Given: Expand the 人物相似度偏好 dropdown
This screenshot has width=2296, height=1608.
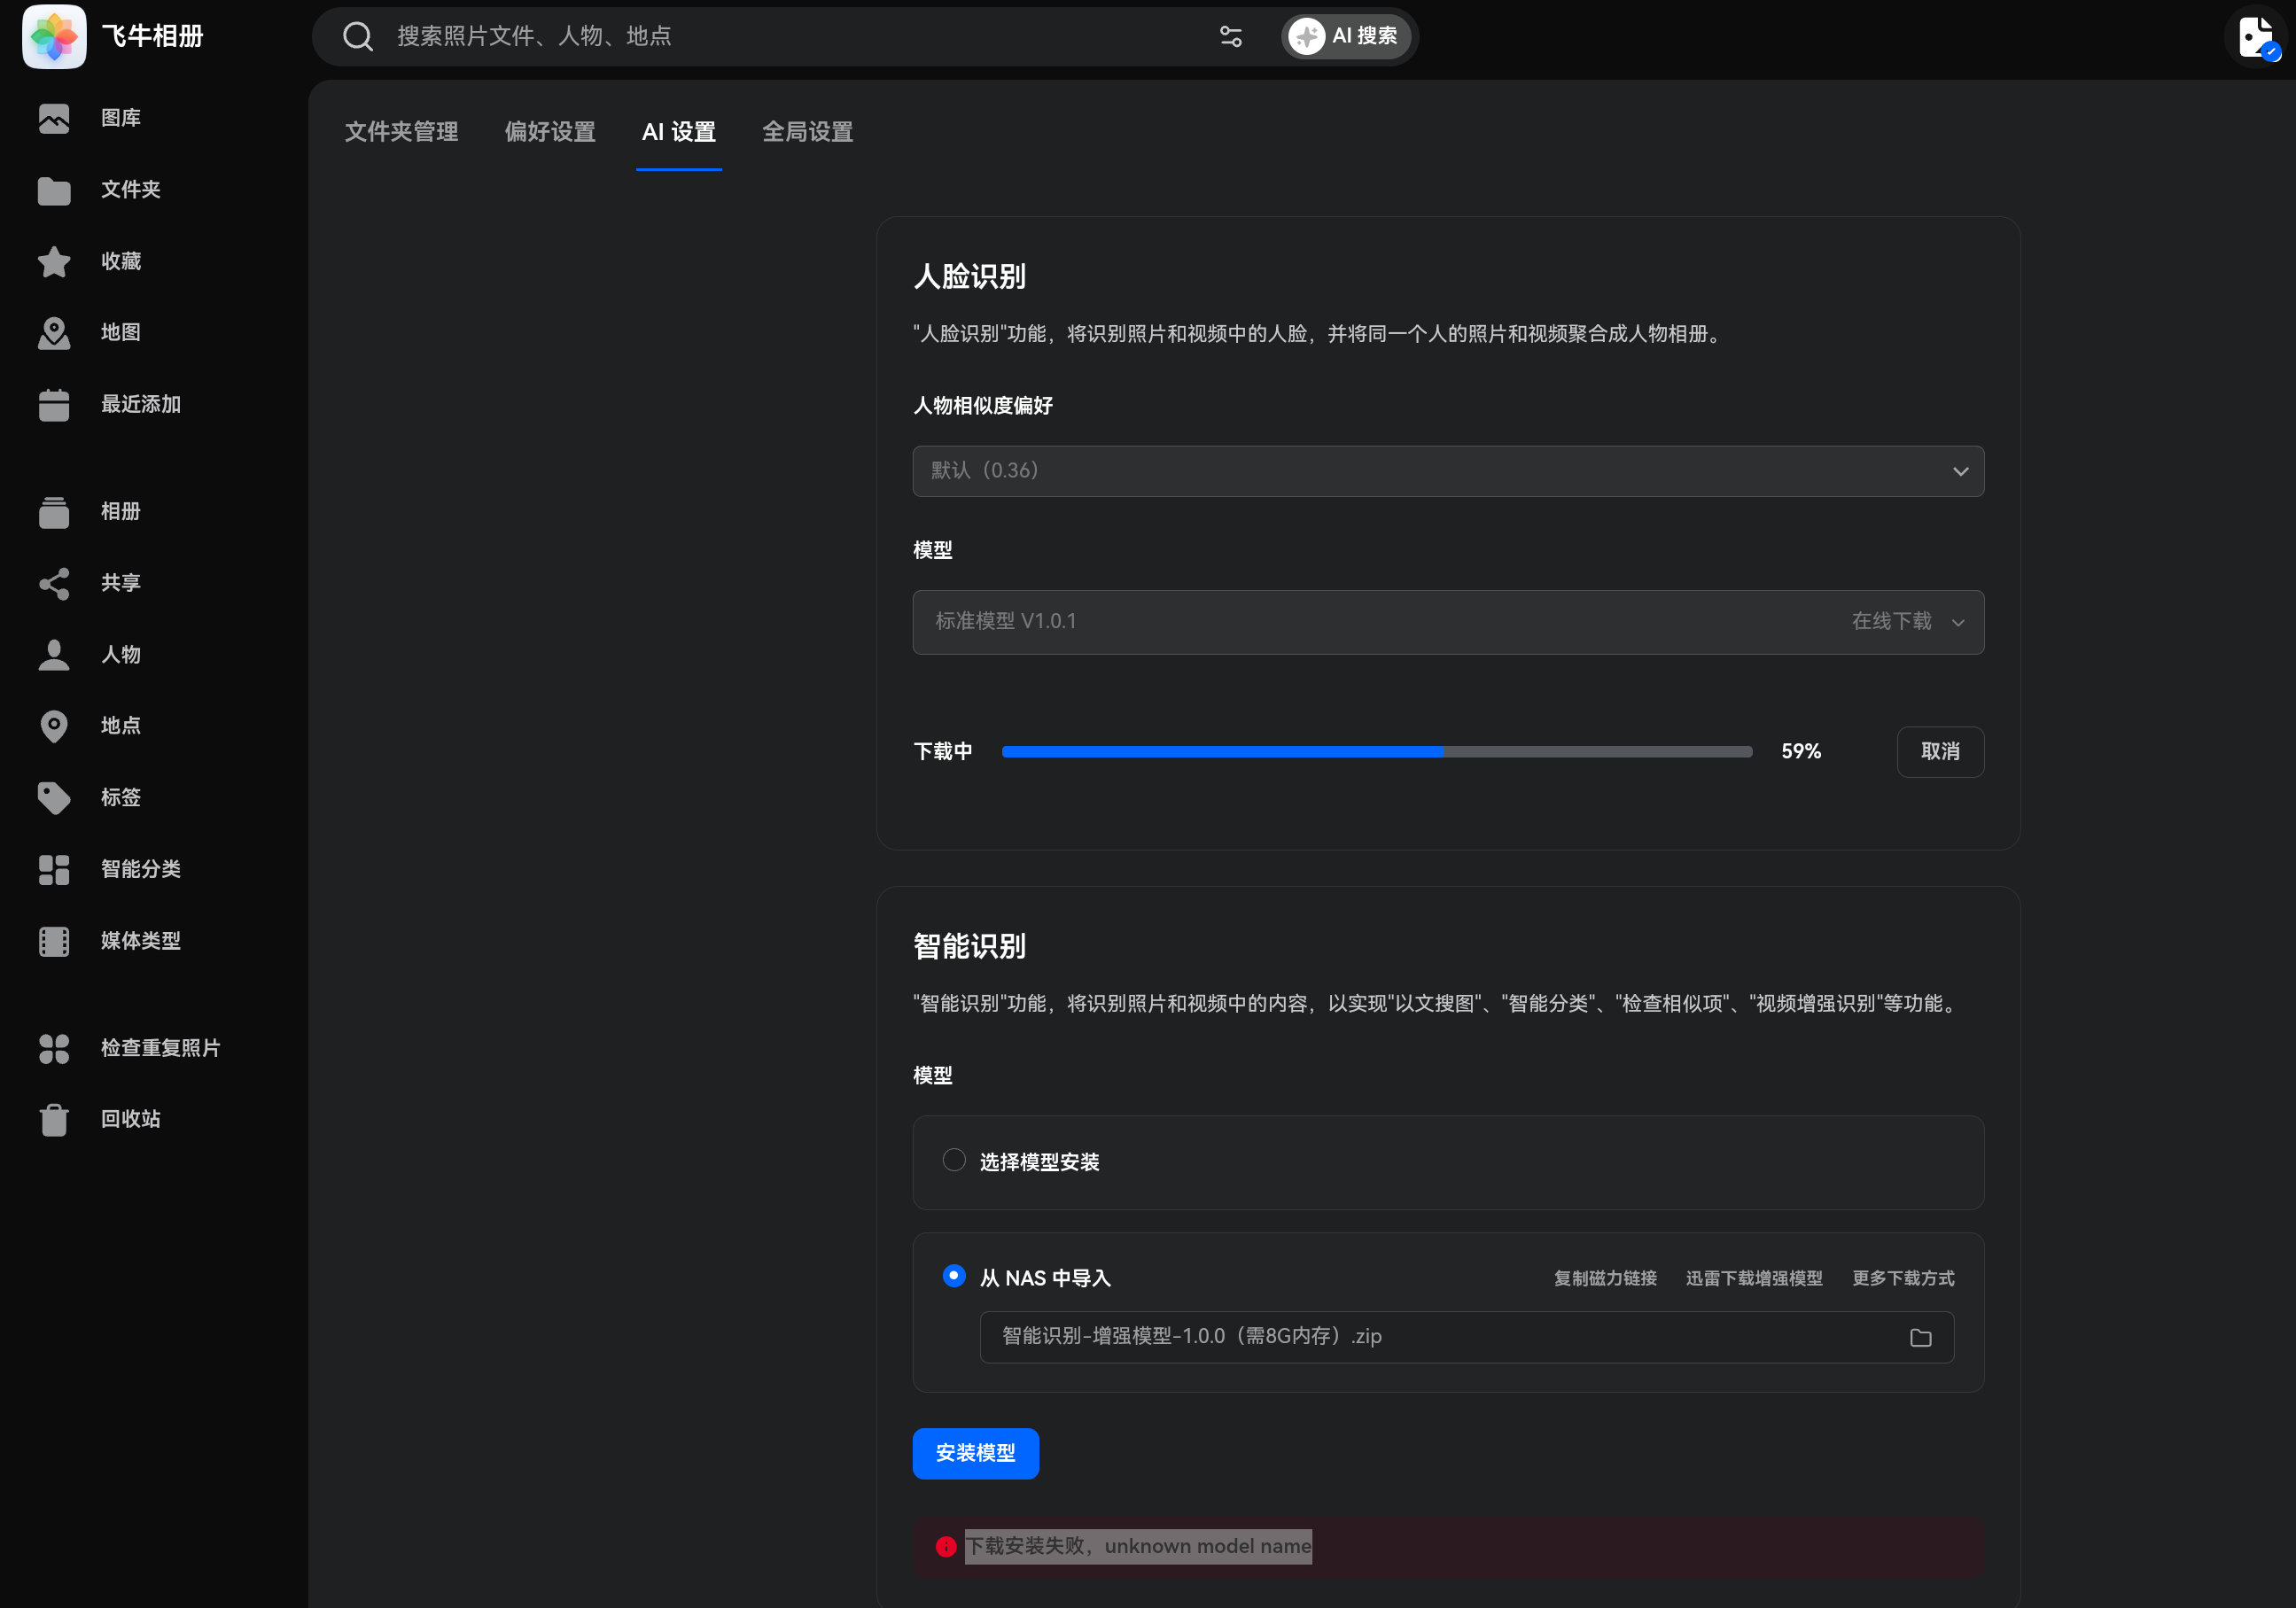Looking at the screenshot, I should click(x=1447, y=471).
